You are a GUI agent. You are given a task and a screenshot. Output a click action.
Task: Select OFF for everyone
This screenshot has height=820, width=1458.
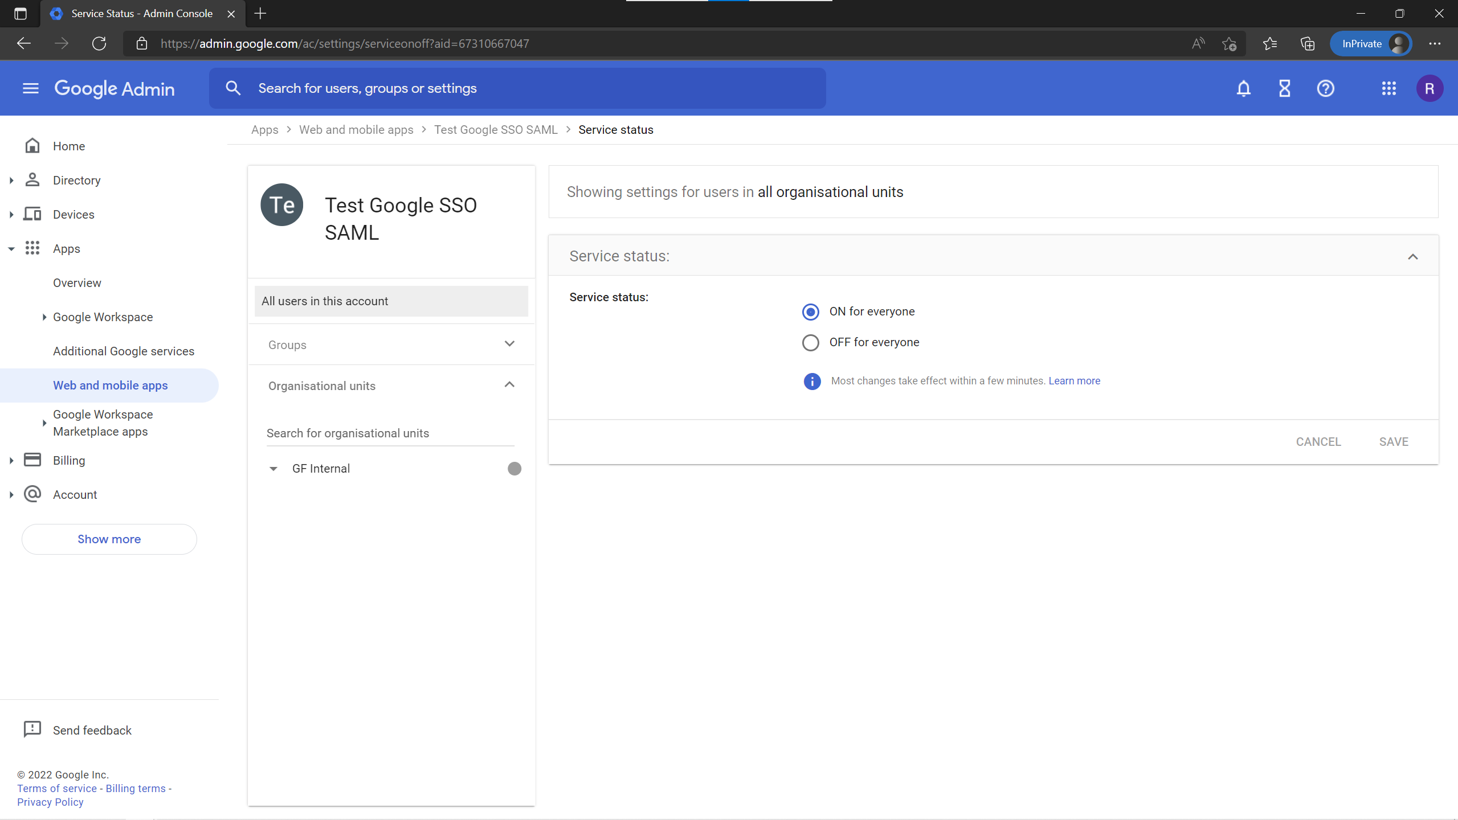pos(810,342)
